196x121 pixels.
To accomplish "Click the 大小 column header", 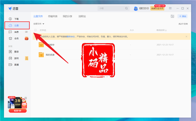I will [x=132, y=30].
